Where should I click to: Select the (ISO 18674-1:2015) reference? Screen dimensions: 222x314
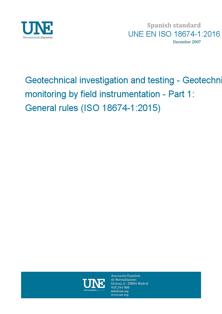click(x=121, y=108)
